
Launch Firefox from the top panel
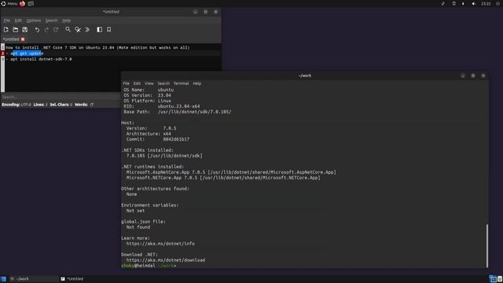(22, 3)
